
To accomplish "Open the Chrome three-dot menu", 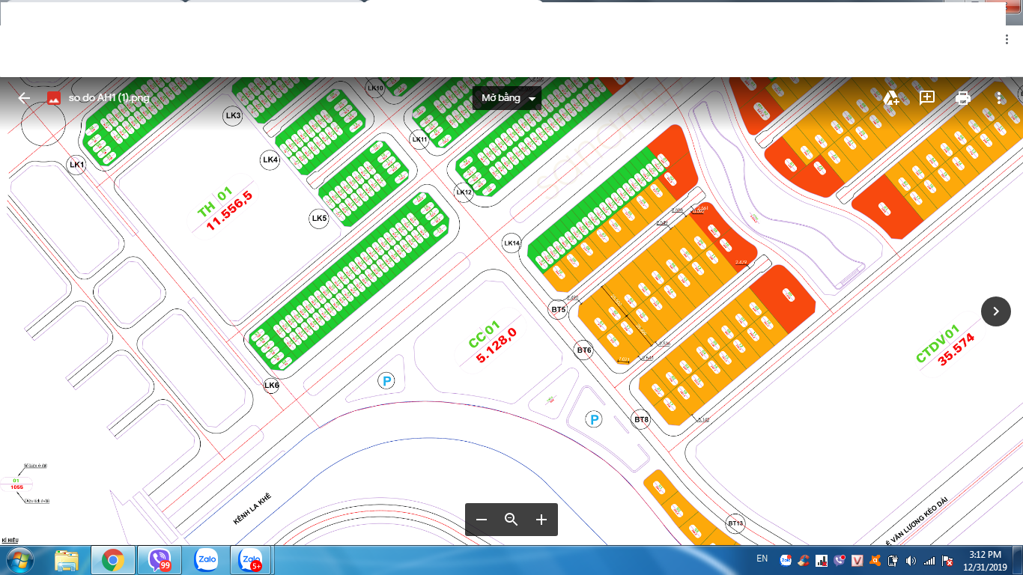I will point(1008,38).
